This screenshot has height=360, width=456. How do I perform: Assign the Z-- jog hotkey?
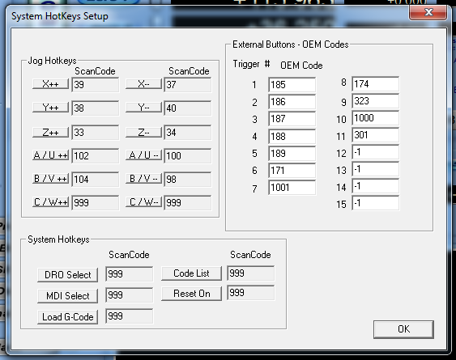point(143,132)
